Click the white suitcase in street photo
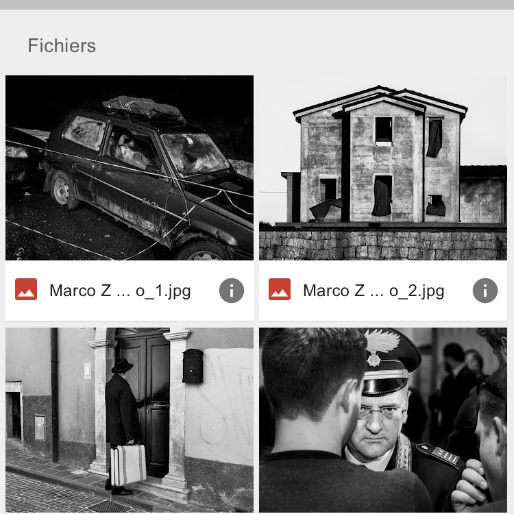Screen dimensions: 514x514 tap(128, 465)
